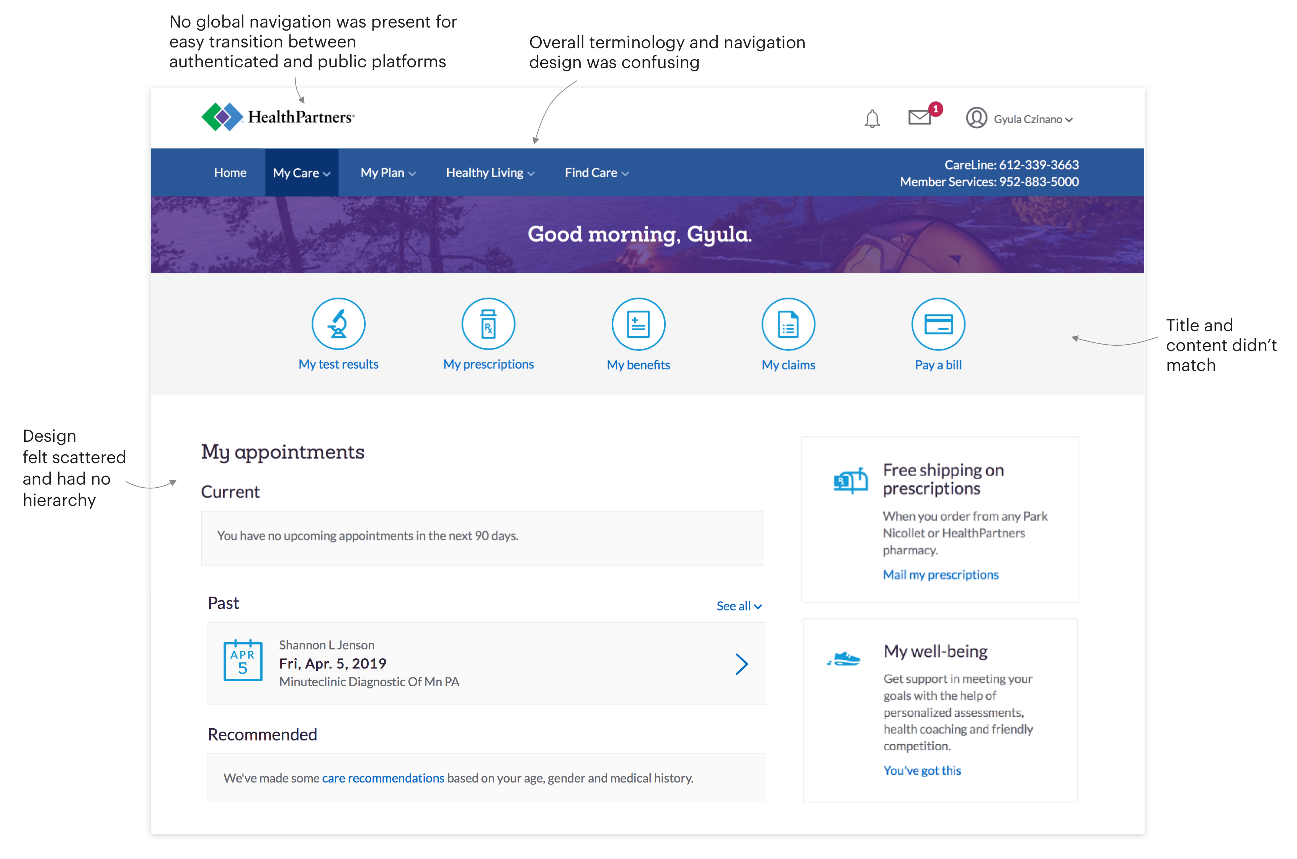Screen dimensions: 1297x859
Task: Click the user profile avatar icon
Action: point(976,118)
